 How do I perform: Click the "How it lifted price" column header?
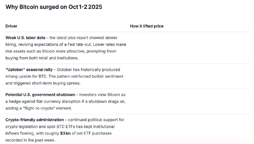tap(147, 26)
